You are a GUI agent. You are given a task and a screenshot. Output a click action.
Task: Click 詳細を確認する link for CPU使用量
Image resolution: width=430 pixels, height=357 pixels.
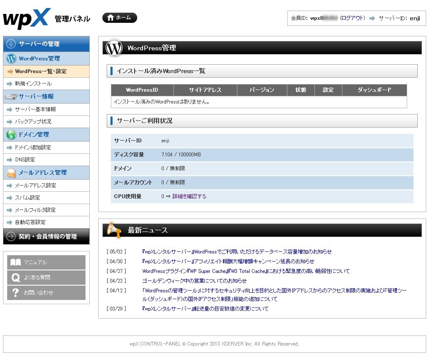point(189,196)
